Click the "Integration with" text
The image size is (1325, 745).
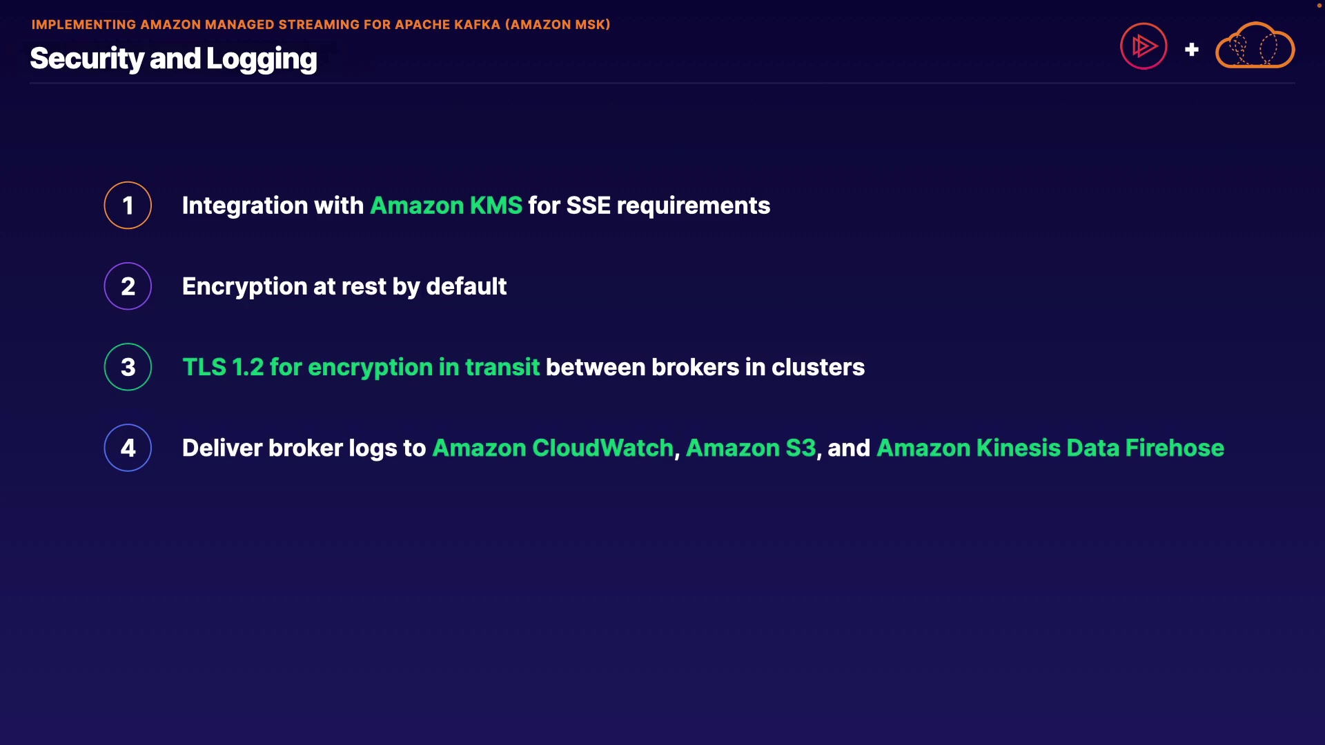click(x=273, y=206)
